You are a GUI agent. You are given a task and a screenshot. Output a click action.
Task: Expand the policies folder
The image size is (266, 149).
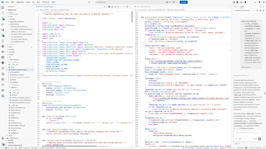tap(11, 49)
